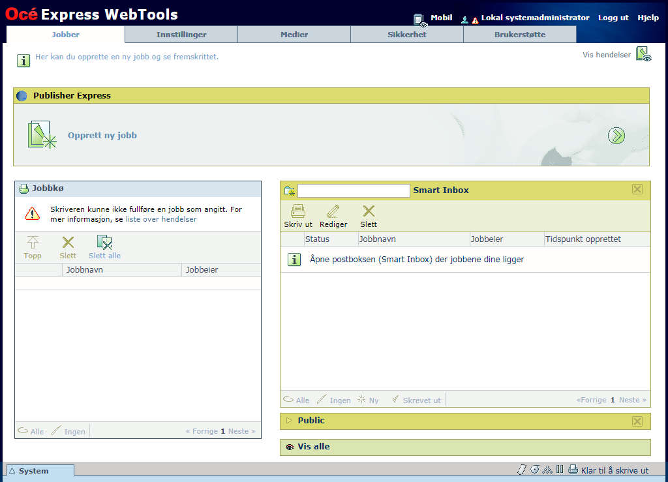Select Ny jobs in Smart Inbox footer

[x=368, y=400]
